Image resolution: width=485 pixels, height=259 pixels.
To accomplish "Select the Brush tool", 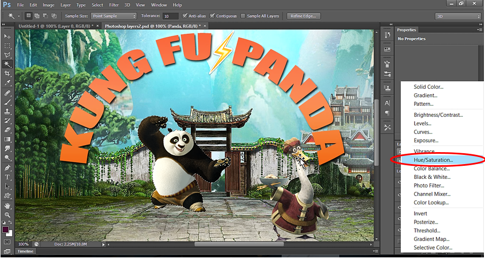I will (7, 102).
